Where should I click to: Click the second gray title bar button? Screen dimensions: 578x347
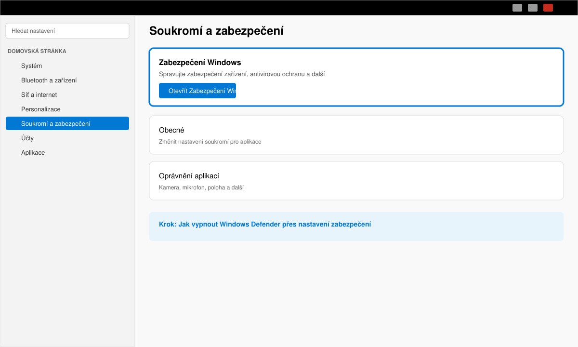pyautogui.click(x=533, y=8)
